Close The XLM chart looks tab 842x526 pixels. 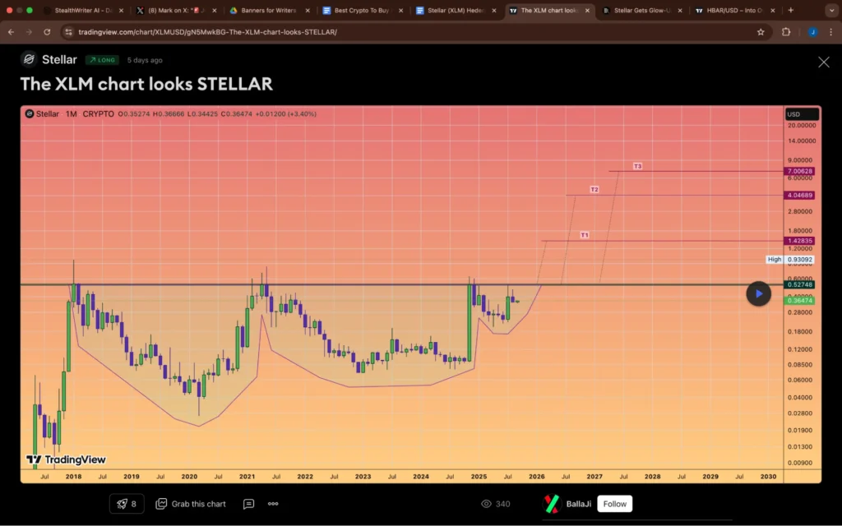point(587,10)
